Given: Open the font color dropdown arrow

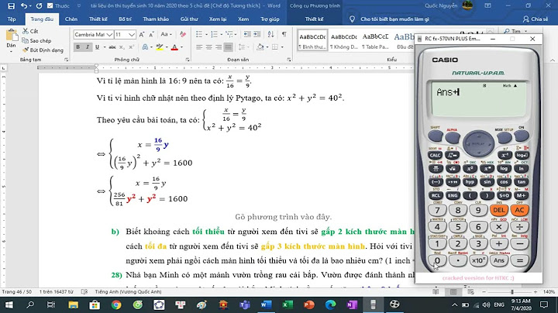Looking at the screenshot, I should coord(182,47).
